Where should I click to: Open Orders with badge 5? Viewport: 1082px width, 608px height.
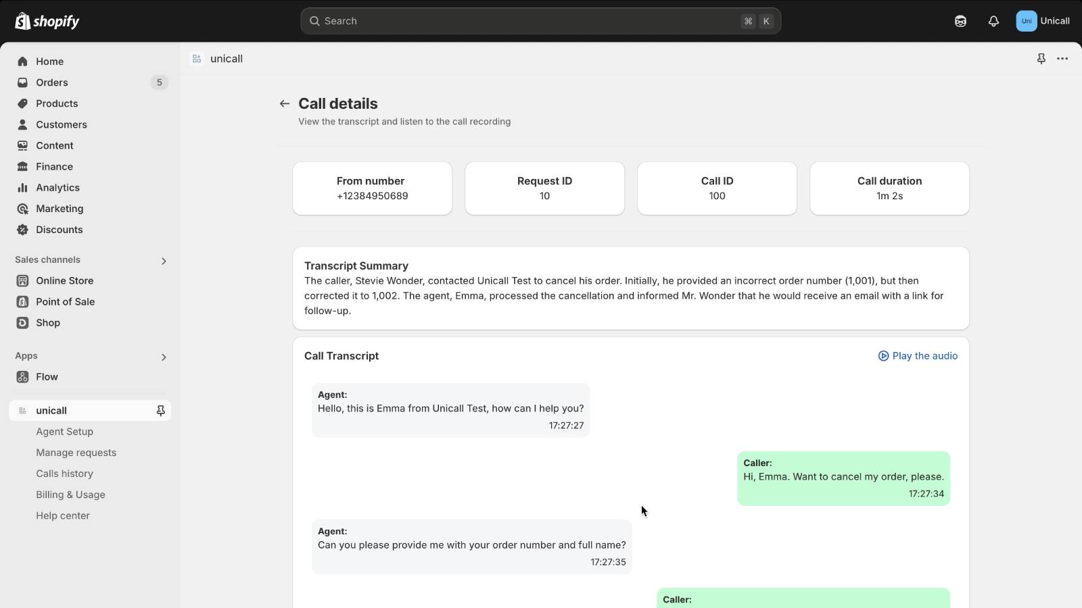pyautogui.click(x=90, y=82)
